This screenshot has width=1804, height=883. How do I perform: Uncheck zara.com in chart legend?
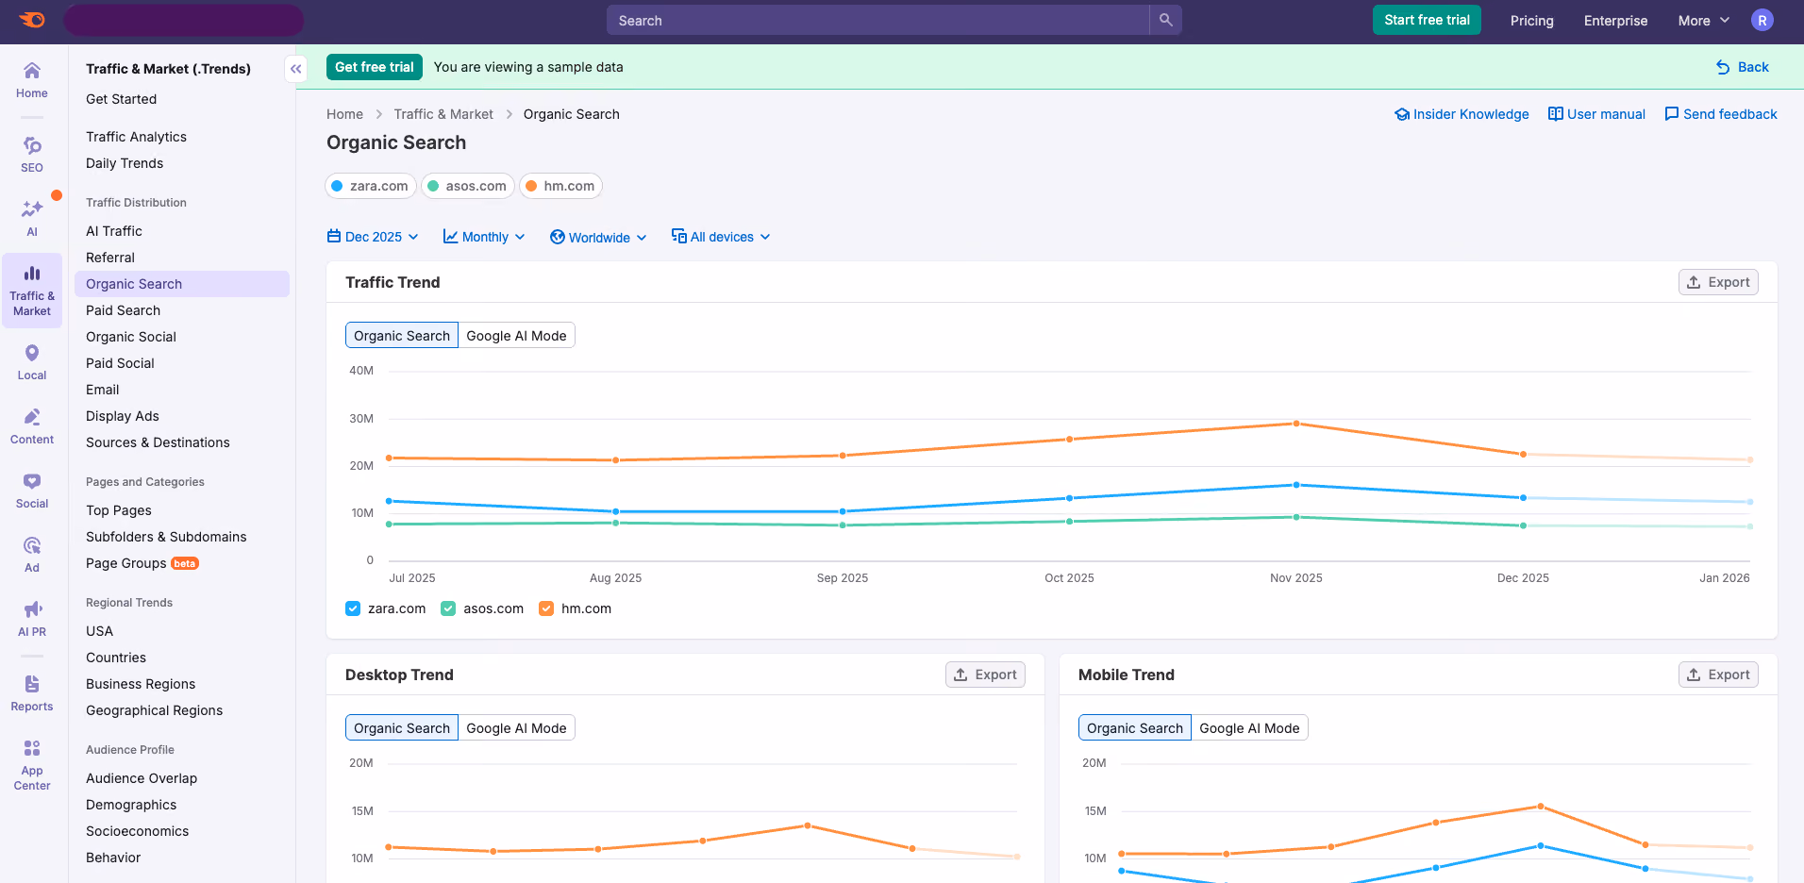(353, 608)
